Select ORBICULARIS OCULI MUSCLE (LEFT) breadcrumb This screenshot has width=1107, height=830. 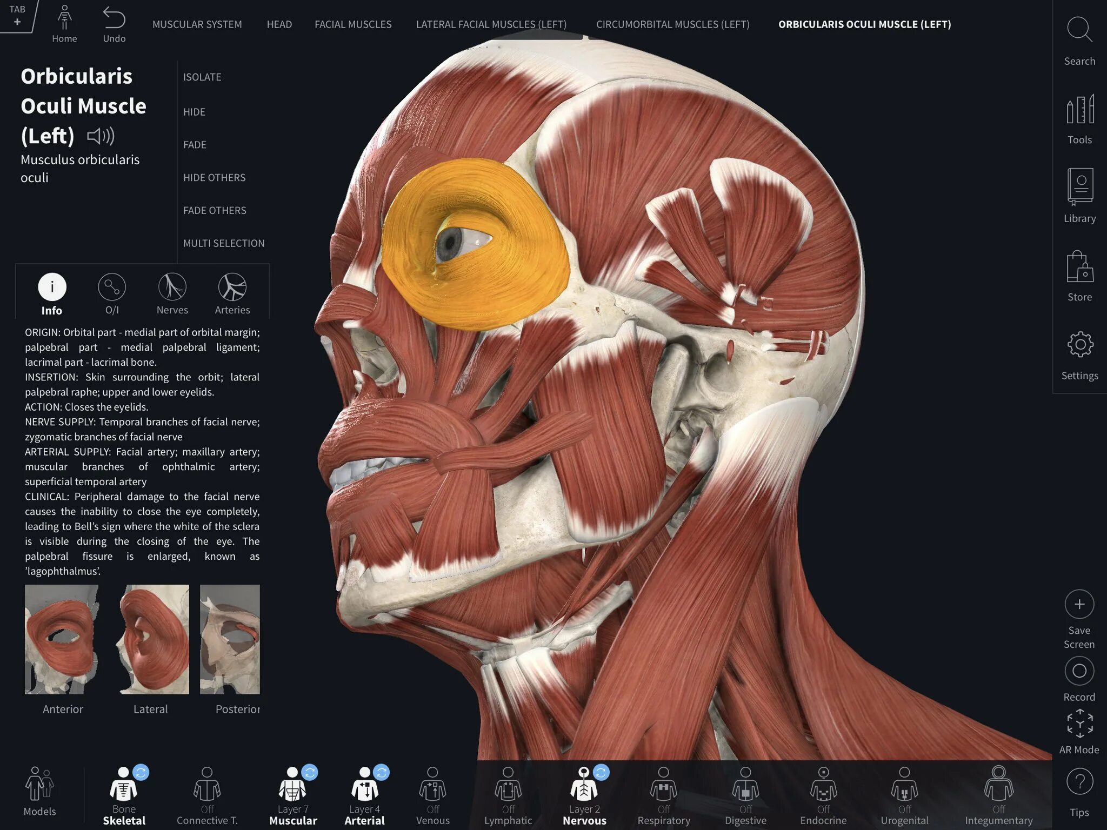coord(865,24)
